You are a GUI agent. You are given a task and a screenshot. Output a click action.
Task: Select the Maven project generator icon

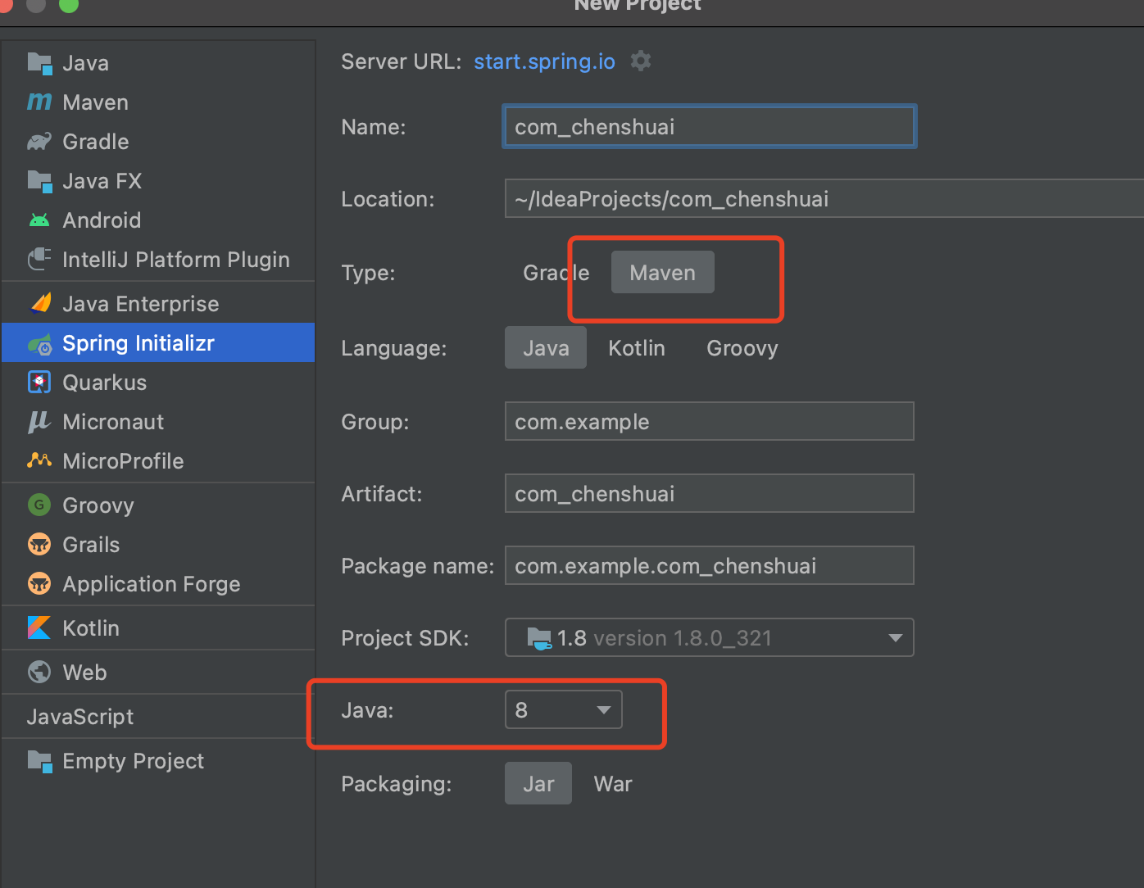(39, 102)
